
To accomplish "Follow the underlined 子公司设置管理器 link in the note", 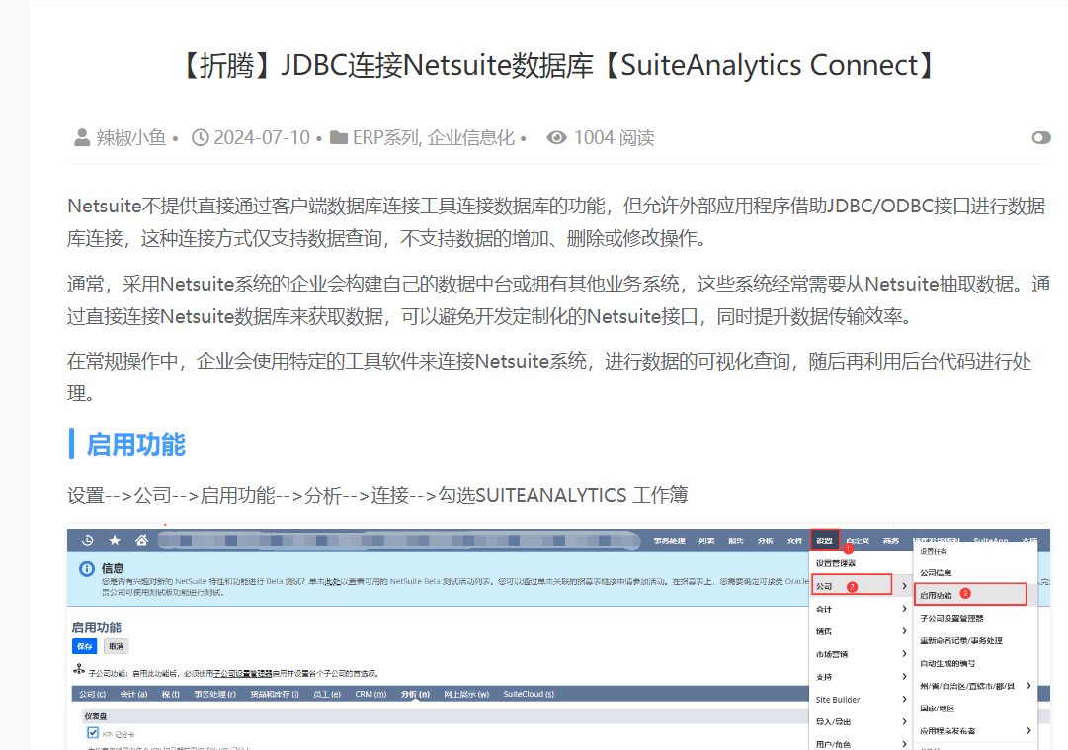I will [242, 673].
